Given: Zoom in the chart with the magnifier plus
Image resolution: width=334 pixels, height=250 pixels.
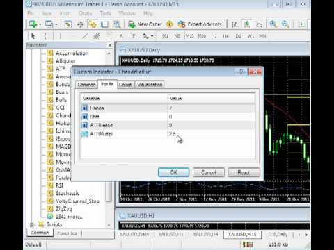Looking at the screenshot, I should click(x=273, y=24).
